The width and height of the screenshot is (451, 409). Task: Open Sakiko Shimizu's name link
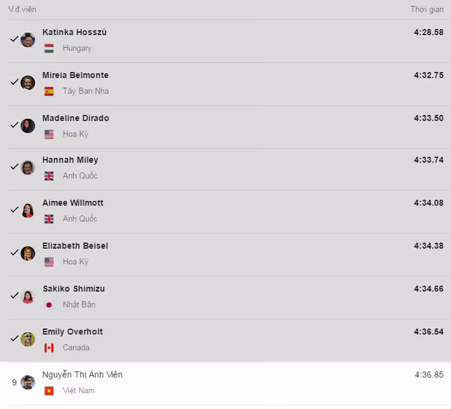pos(74,289)
